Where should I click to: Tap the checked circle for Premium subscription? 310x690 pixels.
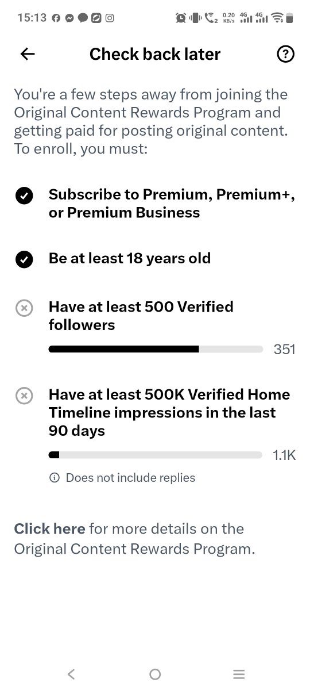[24, 197]
